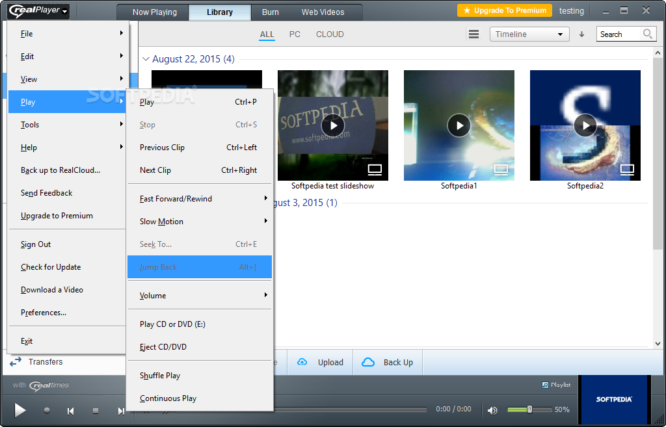The image size is (666, 427).
Task: Show ALL library items filter
Action: pos(267,34)
